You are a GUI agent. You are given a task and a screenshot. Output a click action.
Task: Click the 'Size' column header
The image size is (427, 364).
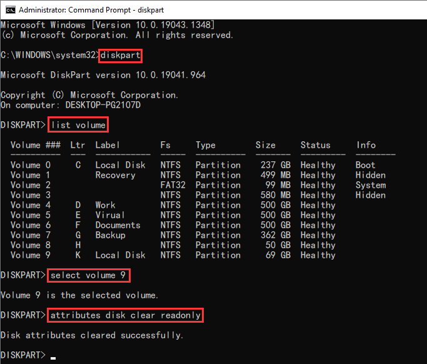point(265,145)
